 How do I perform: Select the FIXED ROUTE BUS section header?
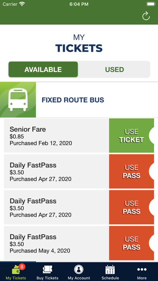[x=79, y=100]
